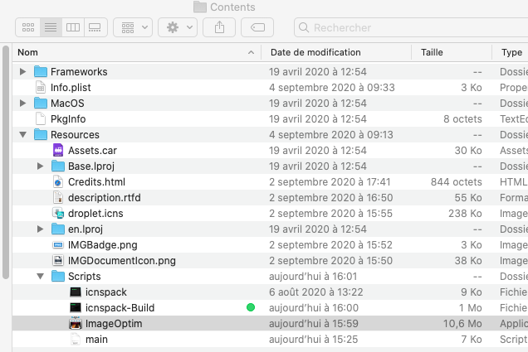Select the description.rtfd file icon
Viewport: 528px width, 352px height.
coord(58,197)
